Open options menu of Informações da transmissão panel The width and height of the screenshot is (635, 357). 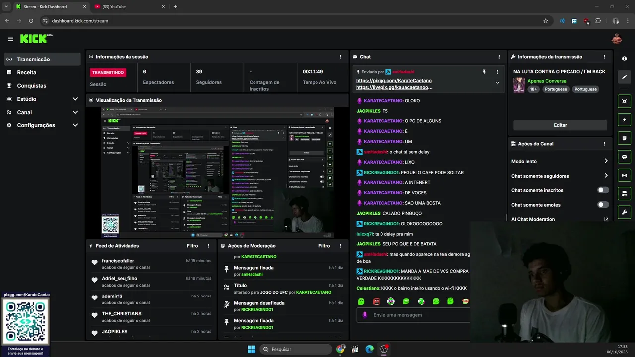click(x=604, y=57)
